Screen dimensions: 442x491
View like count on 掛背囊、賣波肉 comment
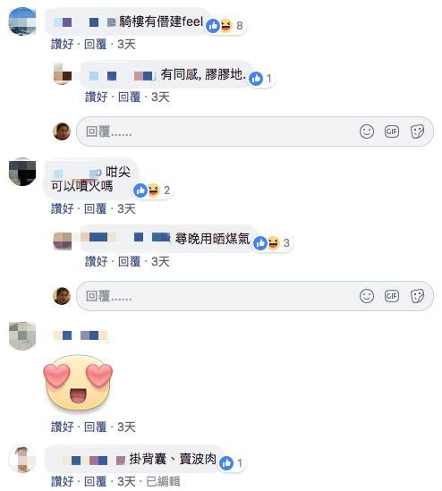point(232,462)
